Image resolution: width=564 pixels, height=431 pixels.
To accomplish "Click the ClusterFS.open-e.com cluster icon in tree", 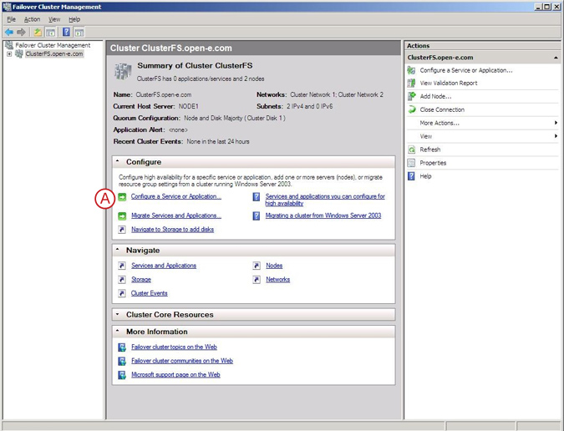I will pos(19,54).
